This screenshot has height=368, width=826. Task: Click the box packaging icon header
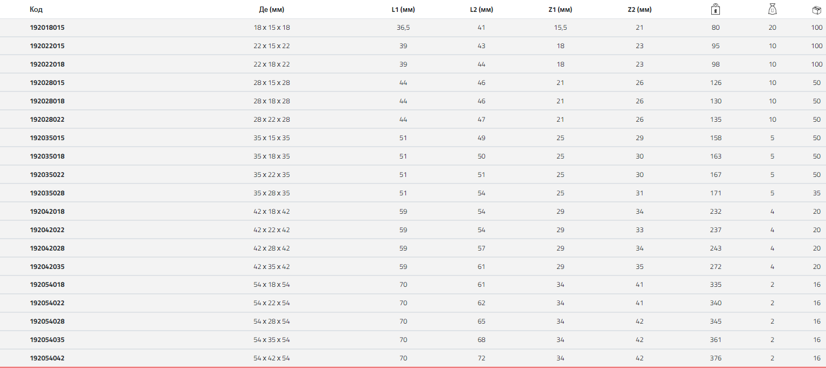point(817,10)
